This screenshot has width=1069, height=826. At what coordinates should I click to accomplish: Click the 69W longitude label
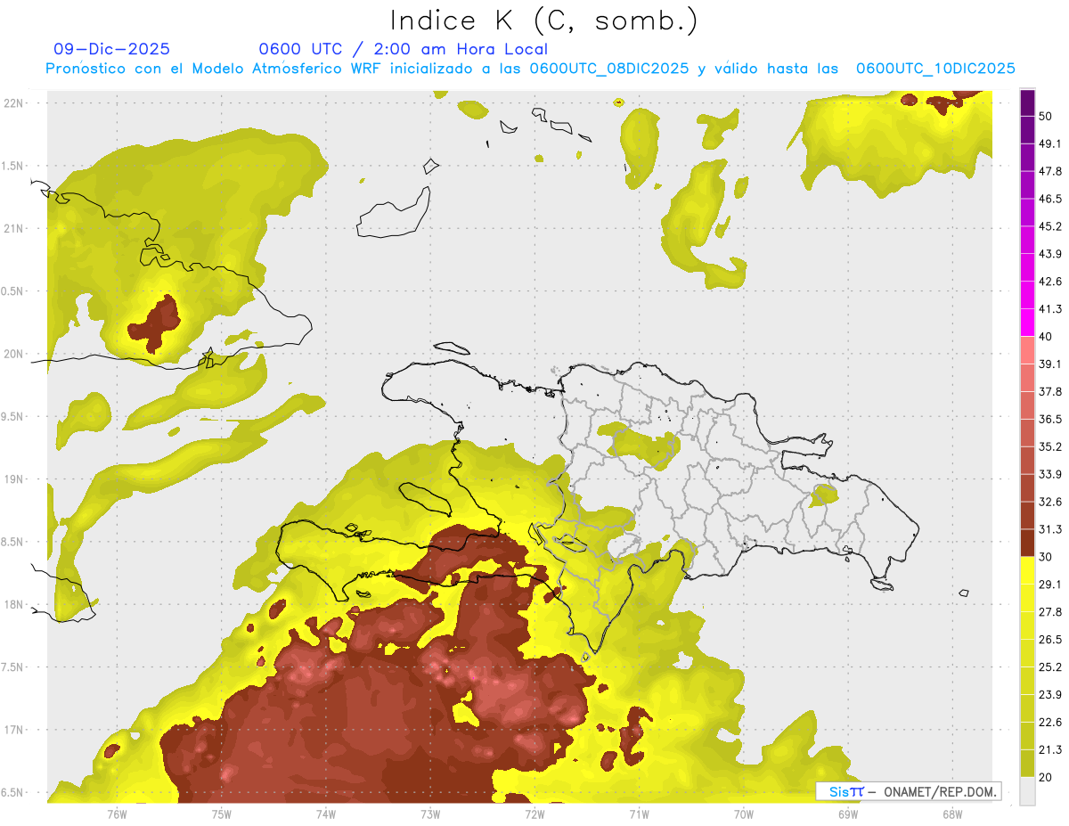(x=847, y=814)
